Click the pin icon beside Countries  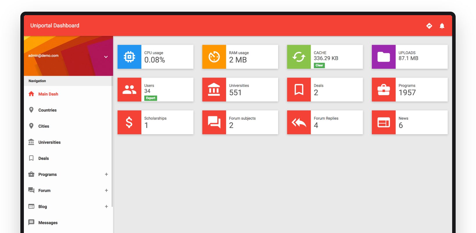click(x=31, y=110)
